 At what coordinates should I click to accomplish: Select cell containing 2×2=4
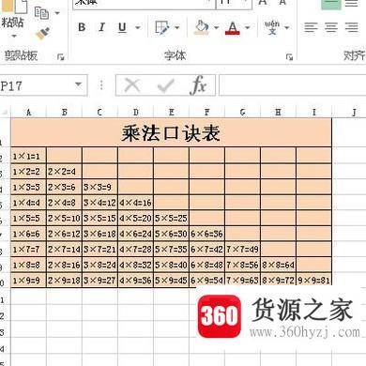[x=64, y=171]
